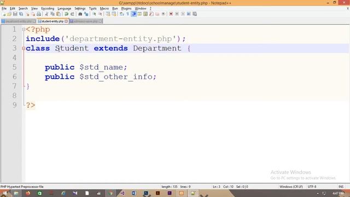Screen dimensions: 350x197
Task: Click the 'INS' indicator in status bar
Action: pyautogui.click(x=341, y=187)
